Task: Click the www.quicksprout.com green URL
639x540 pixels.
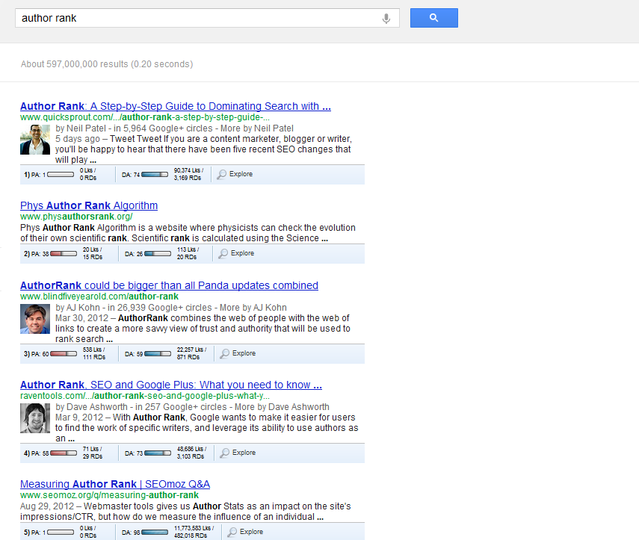Action: point(145,117)
